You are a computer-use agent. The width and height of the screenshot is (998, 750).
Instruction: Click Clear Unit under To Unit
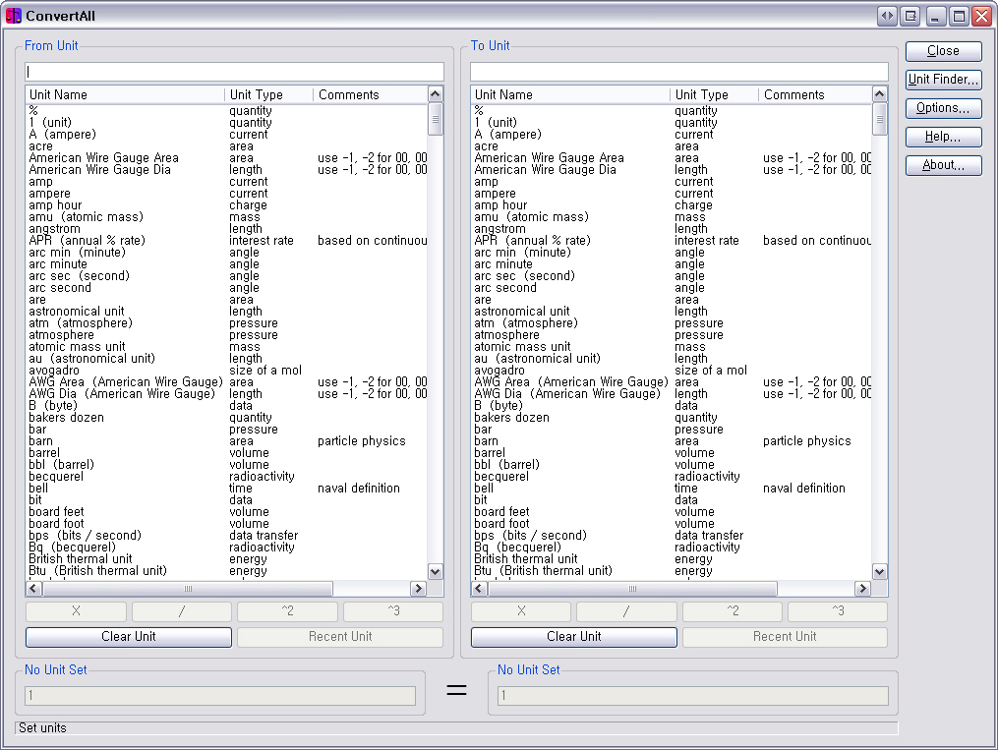click(x=573, y=637)
